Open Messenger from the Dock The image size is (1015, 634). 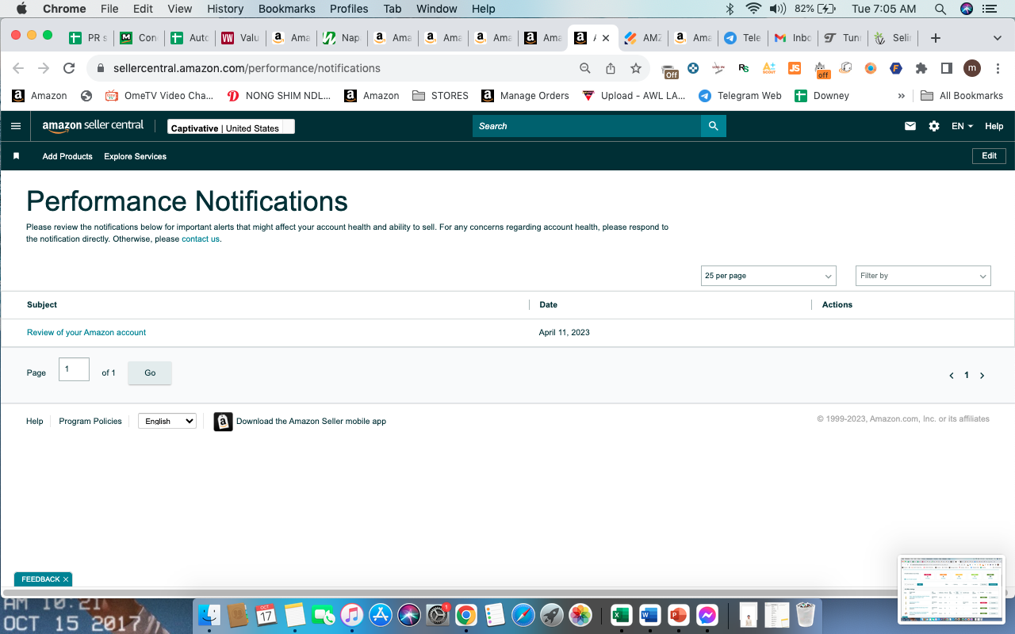pyautogui.click(x=707, y=615)
